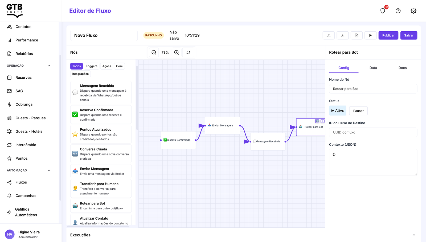Click the zoom out magnifier icon

click(154, 53)
